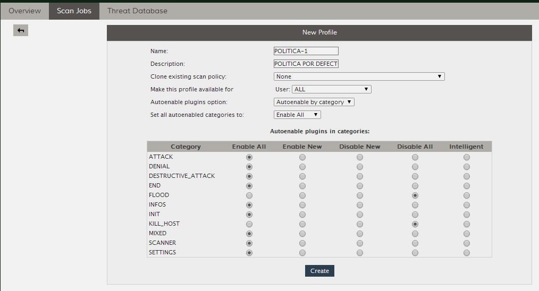
Task: Click the Description text field
Action: coord(306,64)
